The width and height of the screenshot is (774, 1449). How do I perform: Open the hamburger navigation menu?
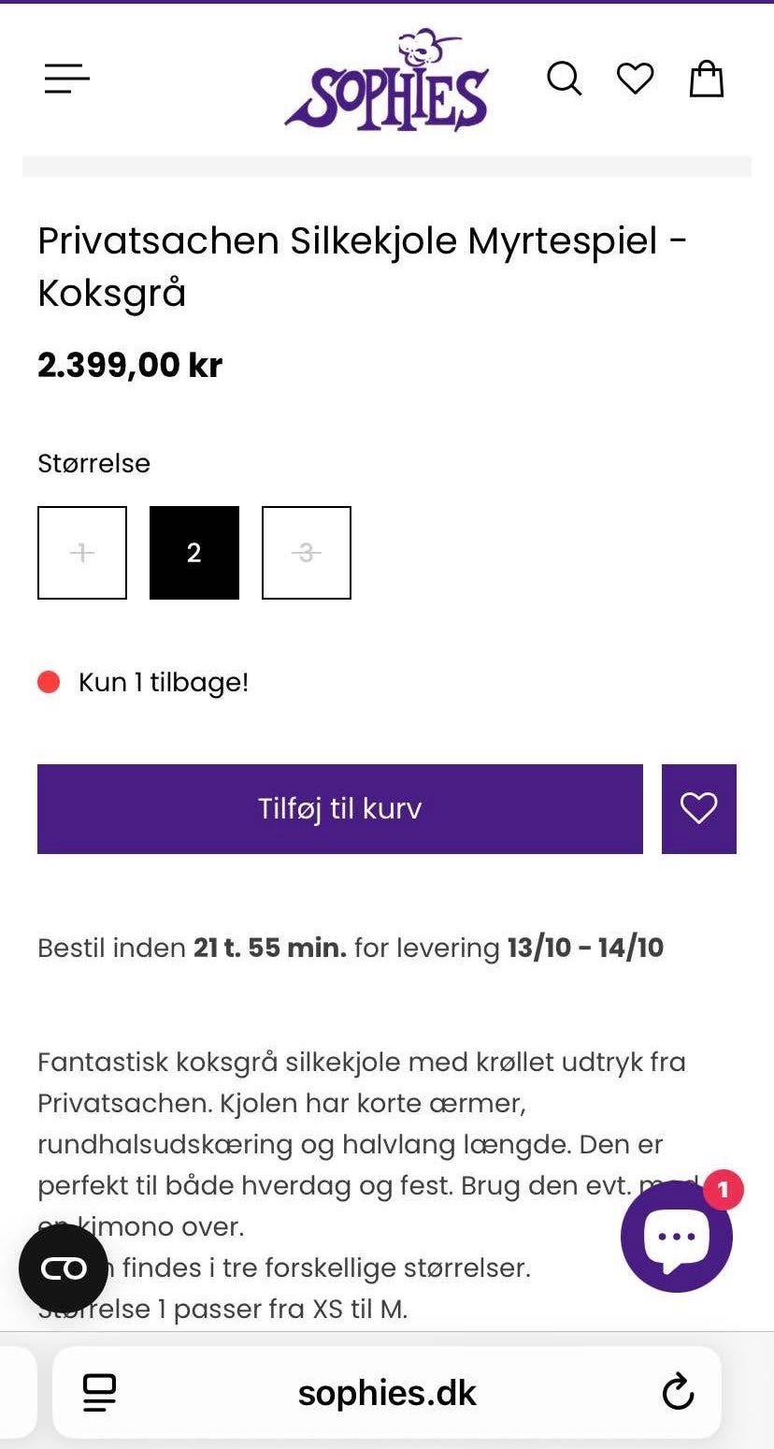click(x=67, y=79)
